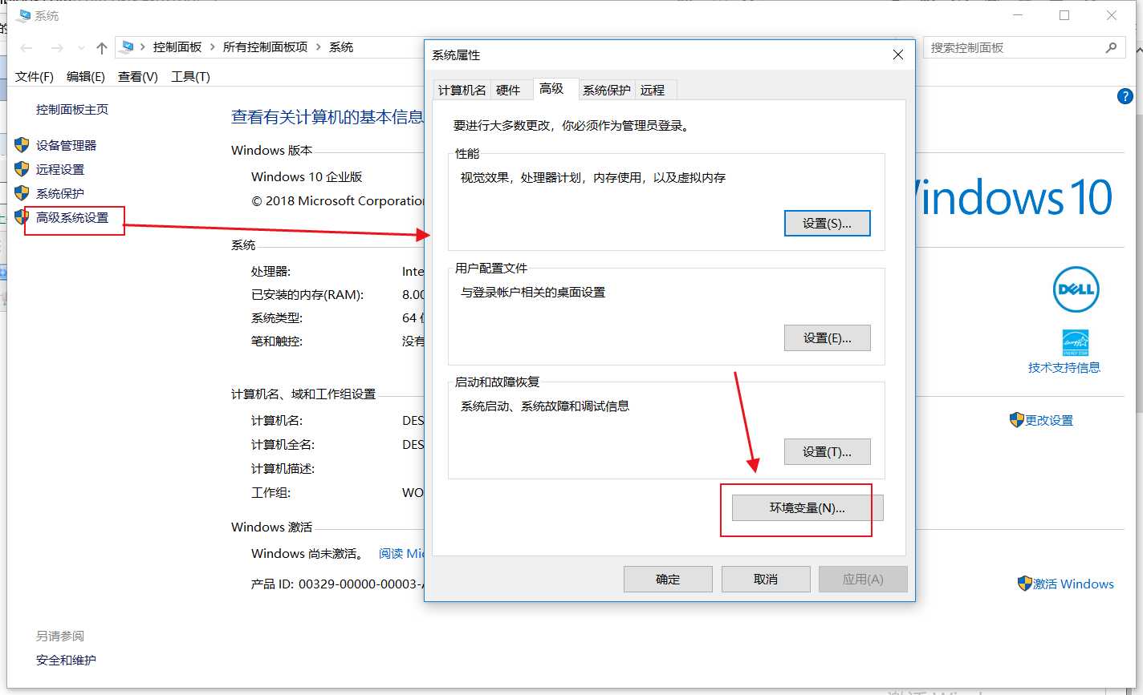Open 环境变量(N)... button
The height and width of the screenshot is (695, 1143).
point(807,508)
